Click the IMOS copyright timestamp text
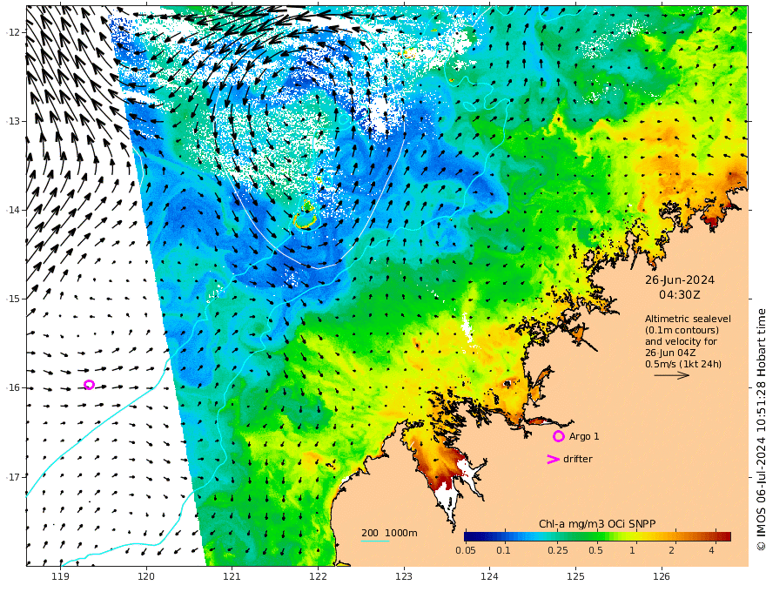The width and height of the screenshot is (766, 592). point(761,430)
